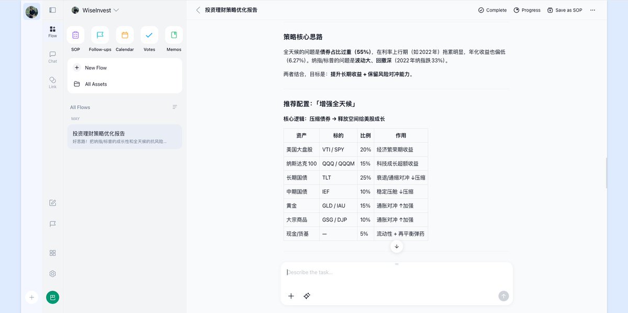
Task: Click the 大宗商品 cell
Action: click(301, 219)
